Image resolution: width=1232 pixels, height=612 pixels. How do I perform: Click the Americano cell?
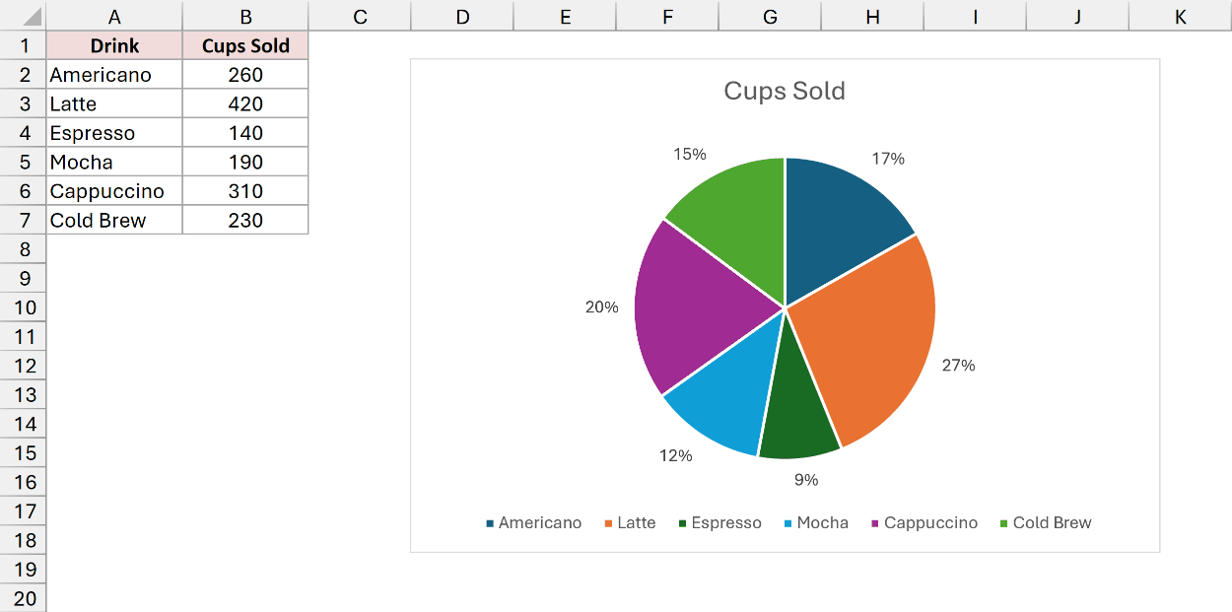[114, 75]
